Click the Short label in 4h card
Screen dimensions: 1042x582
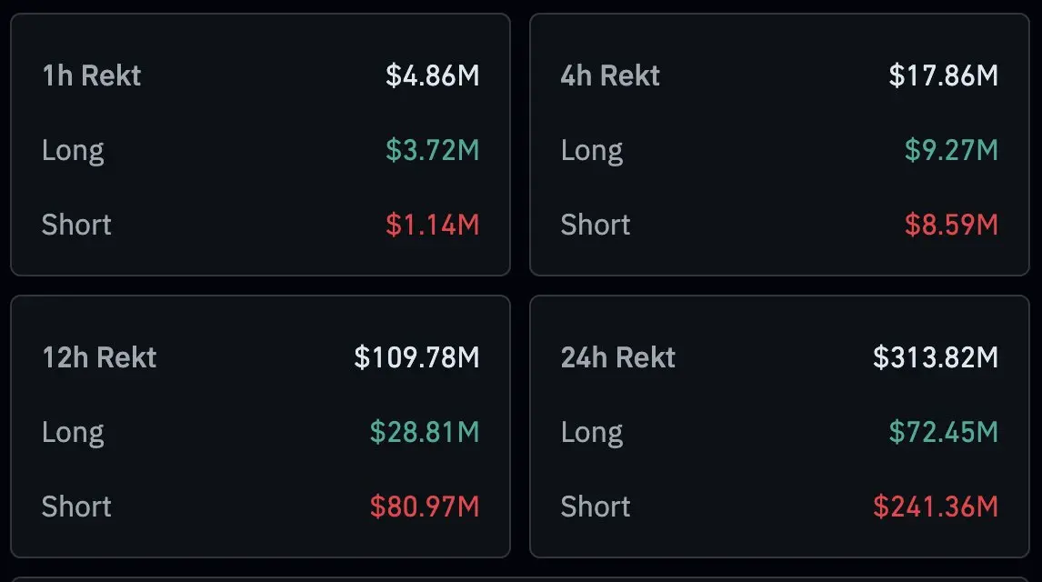(595, 225)
